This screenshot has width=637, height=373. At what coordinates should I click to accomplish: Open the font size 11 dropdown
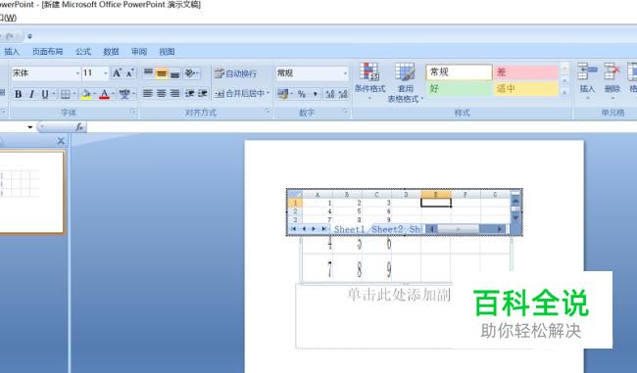tap(106, 73)
